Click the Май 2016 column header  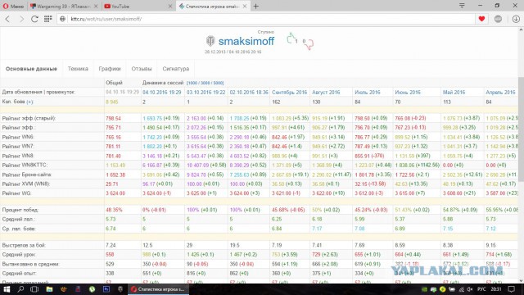click(454, 93)
